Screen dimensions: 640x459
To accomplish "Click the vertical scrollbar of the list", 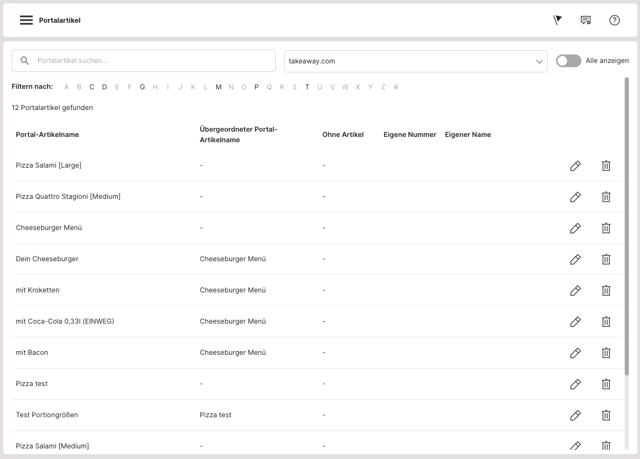I will click(x=627, y=226).
